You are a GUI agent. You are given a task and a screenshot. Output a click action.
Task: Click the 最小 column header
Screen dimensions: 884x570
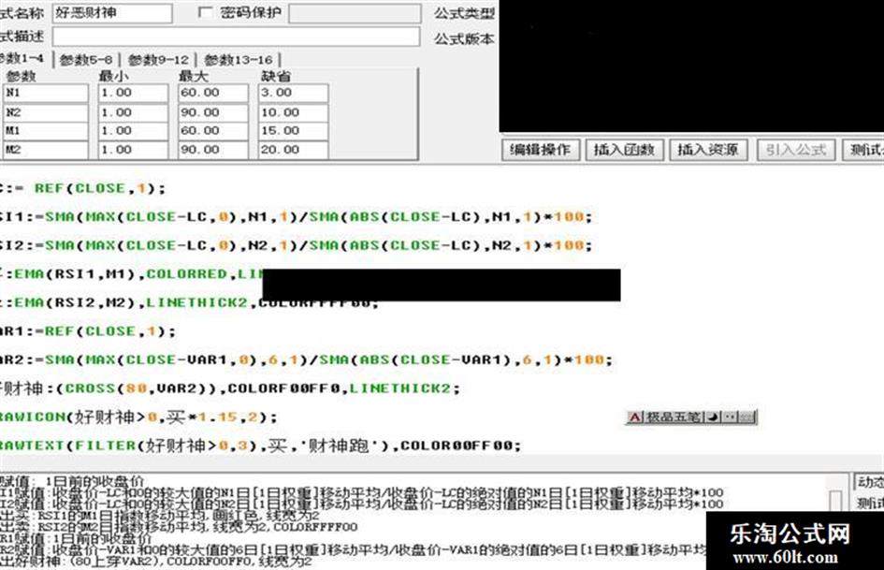(x=113, y=76)
